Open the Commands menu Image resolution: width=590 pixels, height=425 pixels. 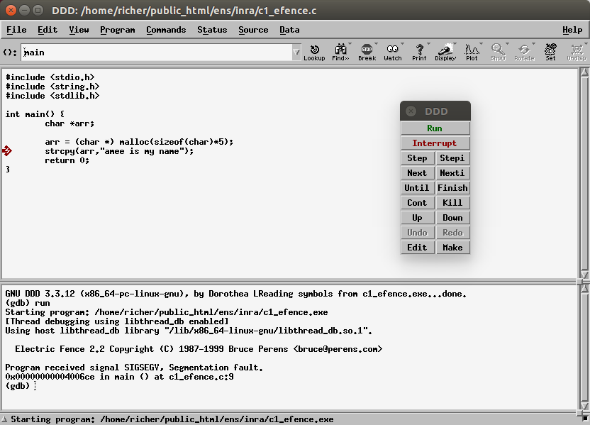166,30
